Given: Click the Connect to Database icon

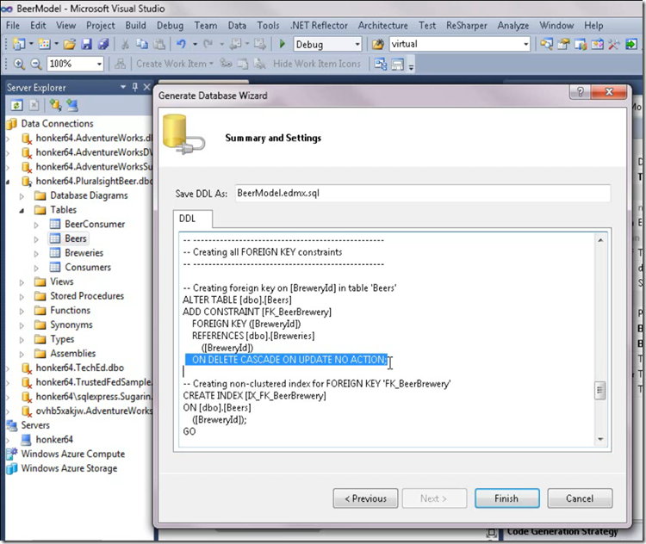Looking at the screenshot, I should (56, 105).
